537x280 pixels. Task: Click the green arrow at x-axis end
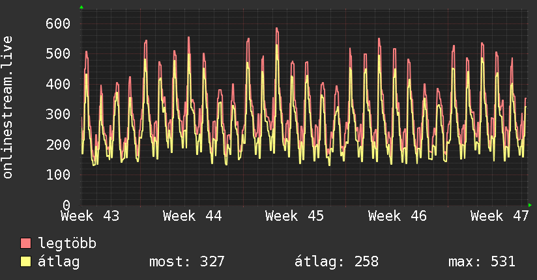530,205
